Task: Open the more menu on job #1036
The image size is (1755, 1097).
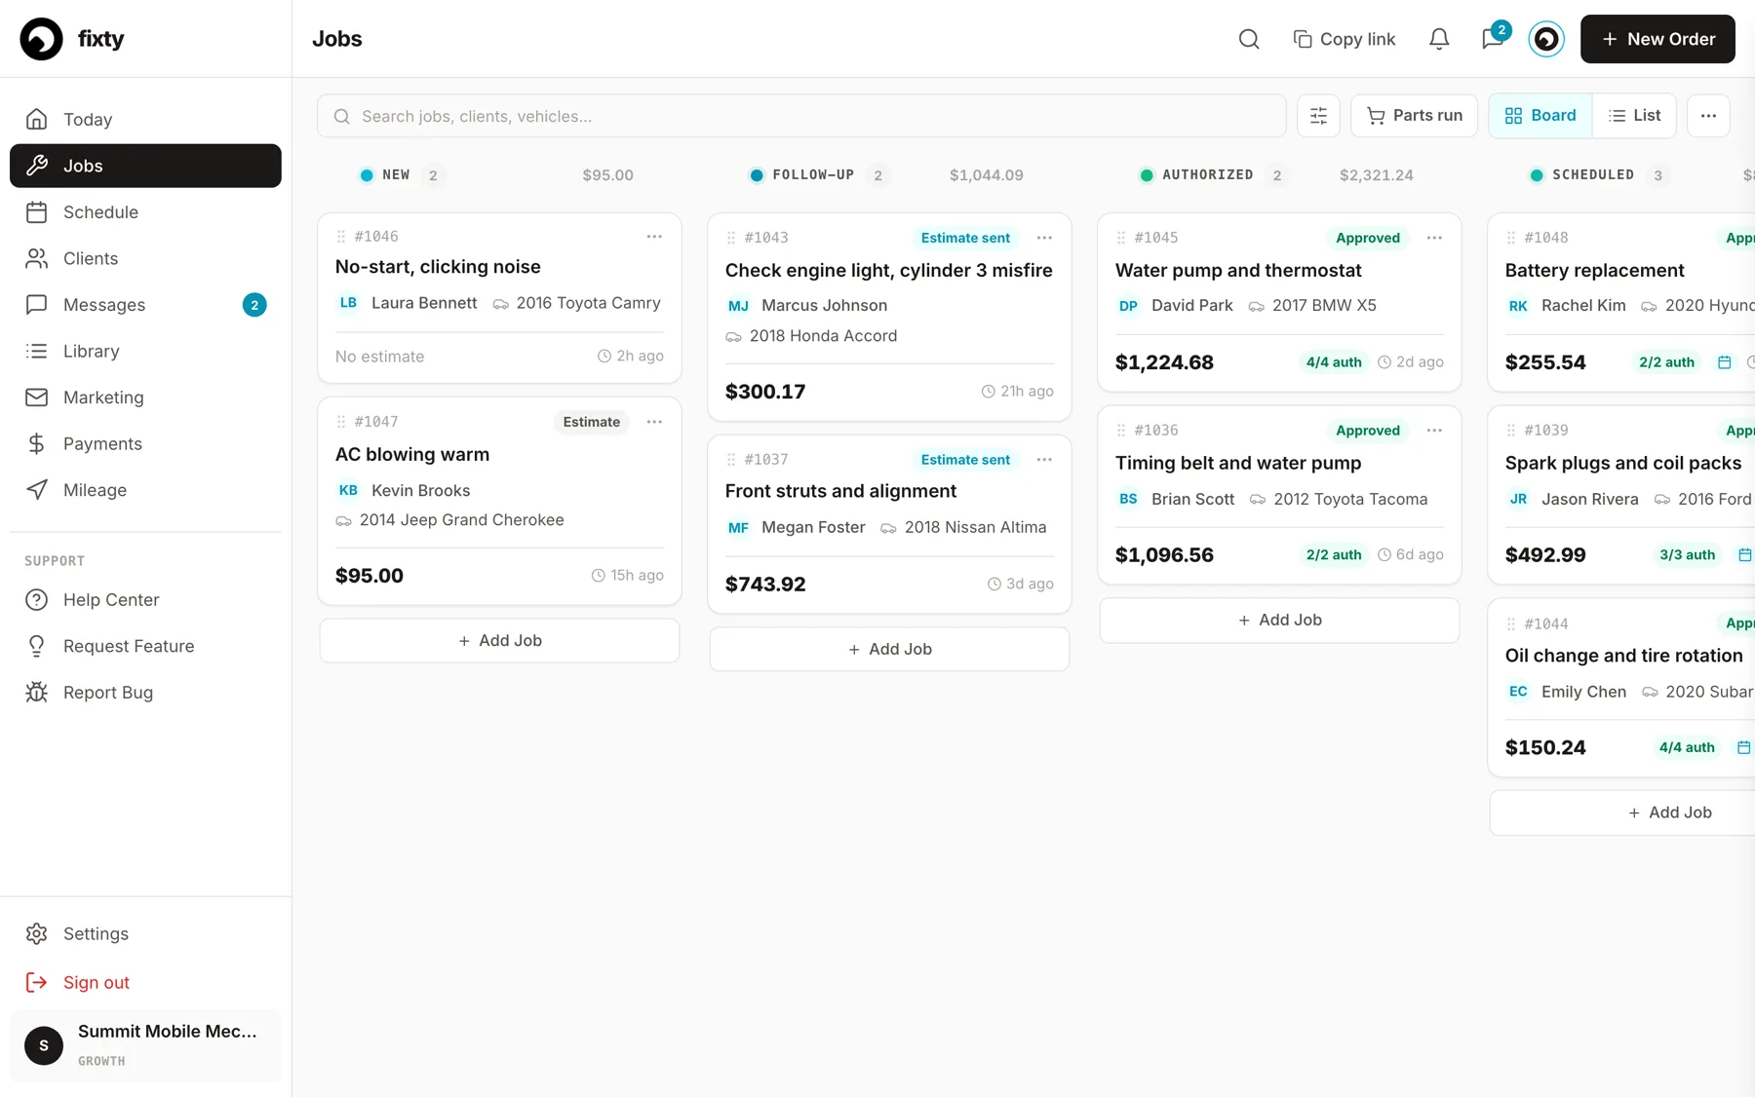Action: coord(1434,431)
